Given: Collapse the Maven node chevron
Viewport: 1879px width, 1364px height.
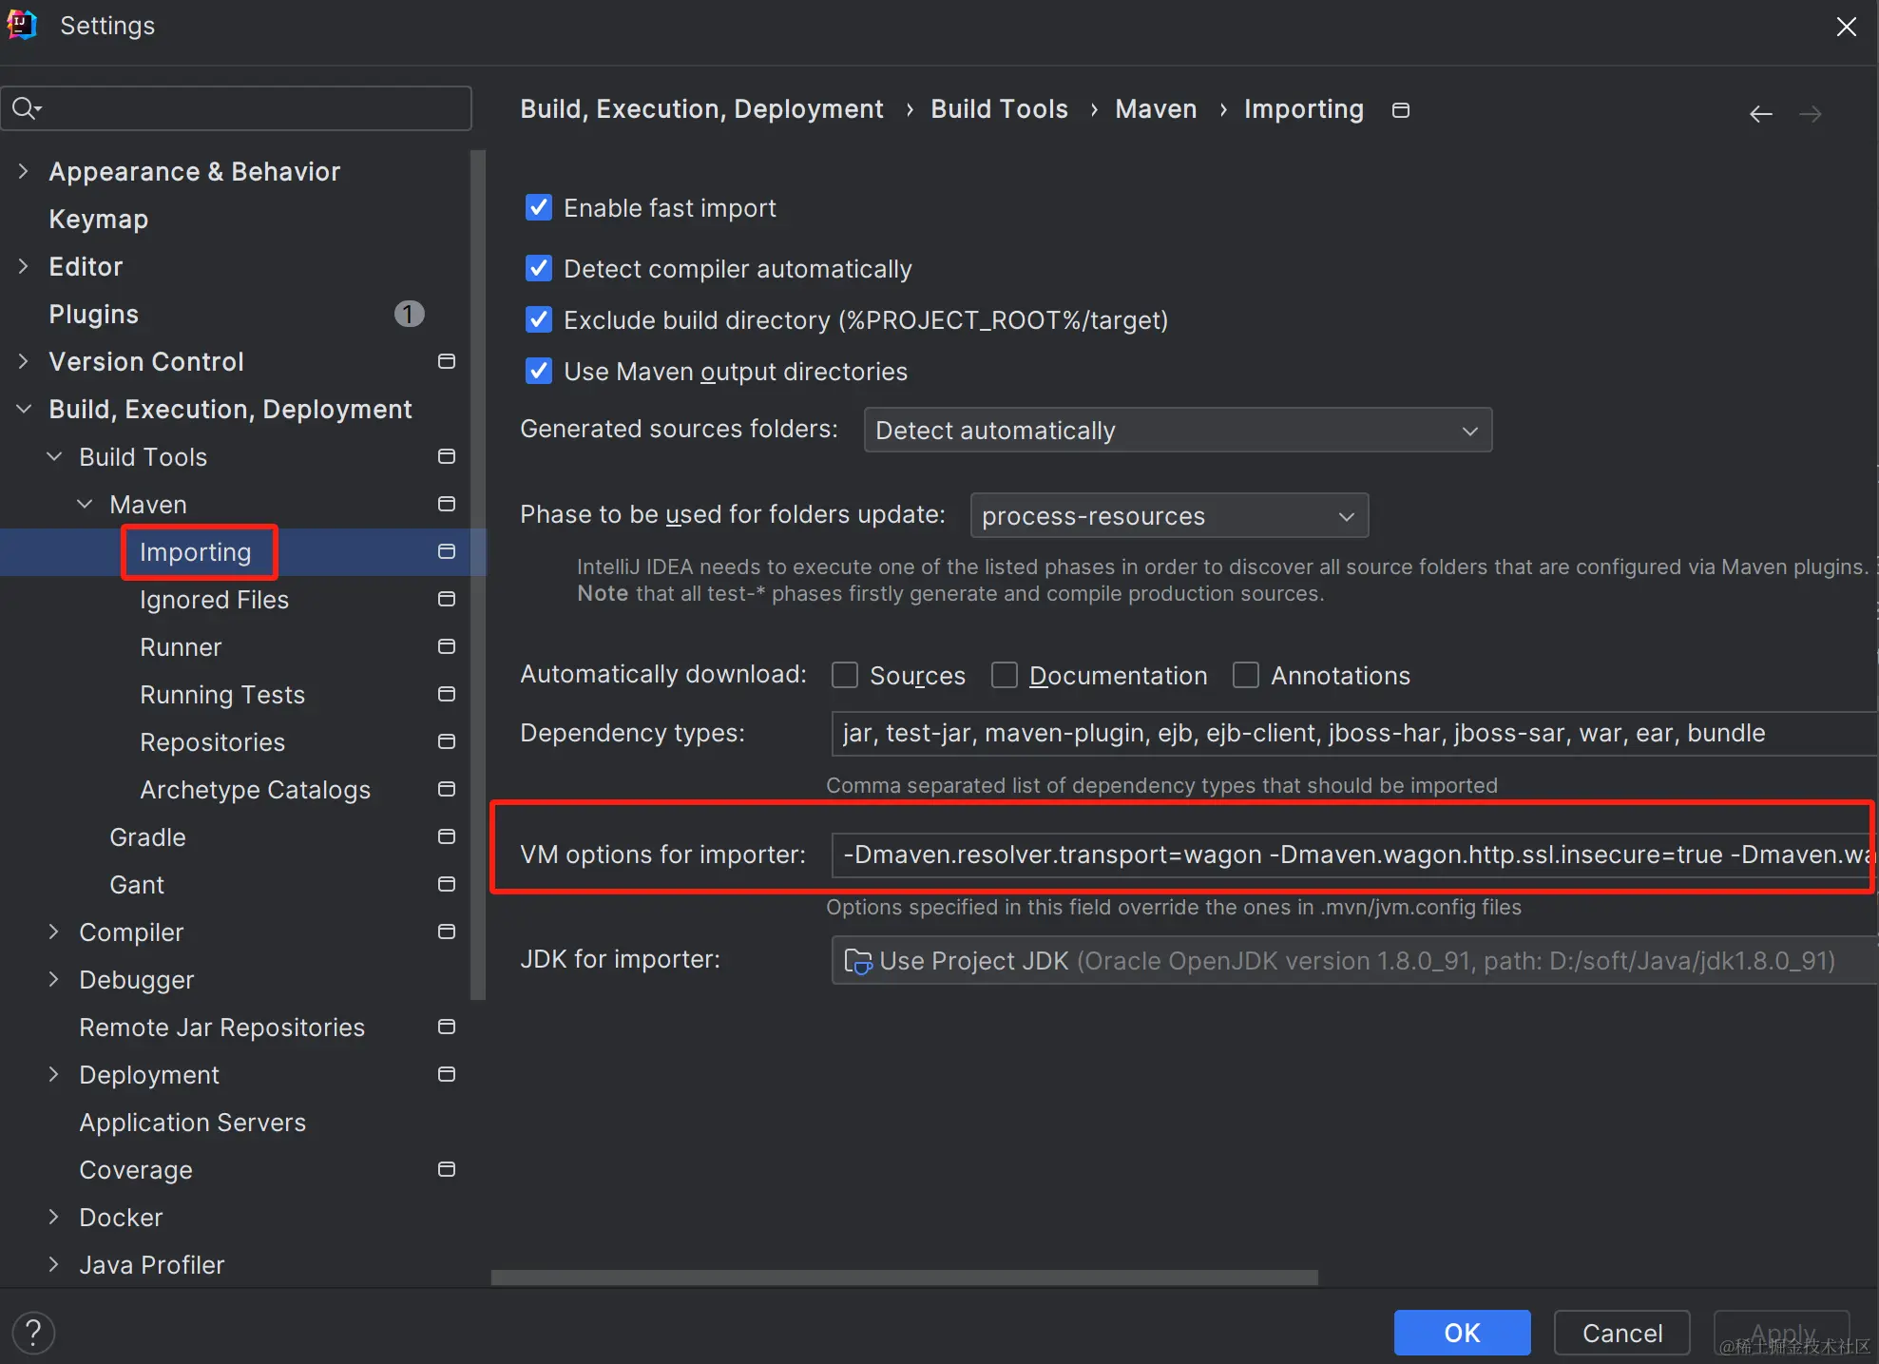Looking at the screenshot, I should pyautogui.click(x=85, y=504).
